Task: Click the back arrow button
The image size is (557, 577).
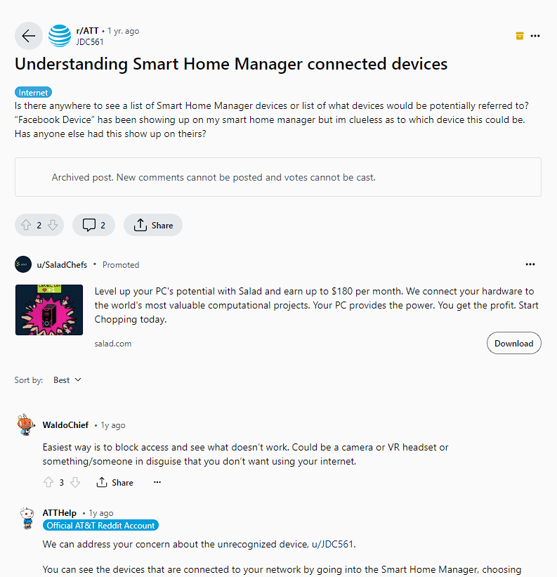Action: click(x=28, y=36)
